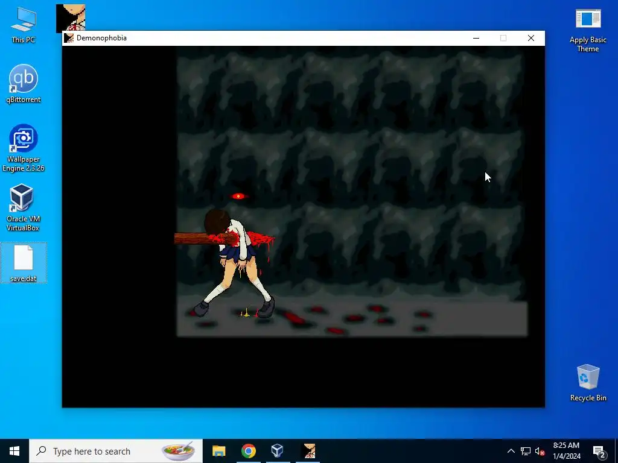
Task: Click the Type here to search box
Action: coord(116,451)
